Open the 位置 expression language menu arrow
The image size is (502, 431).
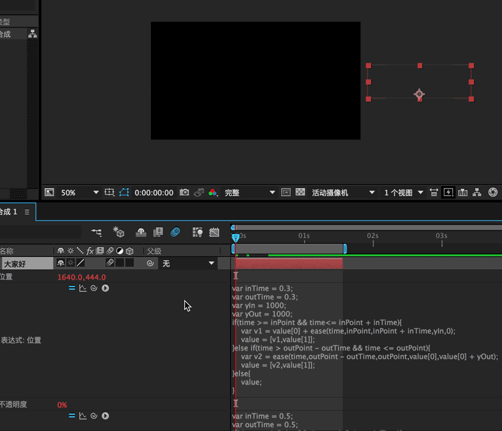pyautogui.click(x=106, y=288)
